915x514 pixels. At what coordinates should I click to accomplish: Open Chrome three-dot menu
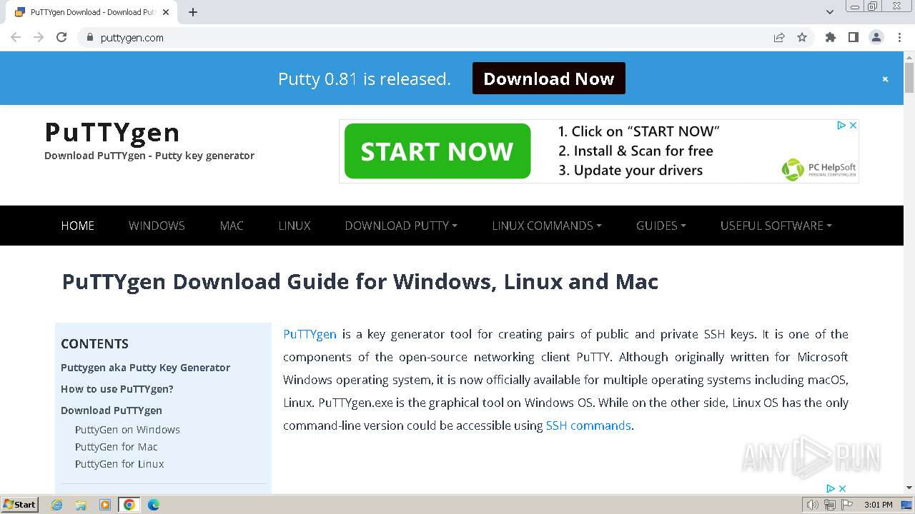899,37
